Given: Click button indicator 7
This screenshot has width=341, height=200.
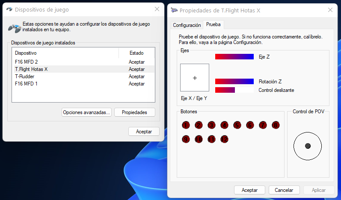Looking at the screenshot, I should point(263,125).
